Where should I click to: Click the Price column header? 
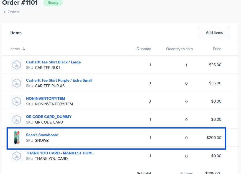click(x=217, y=49)
